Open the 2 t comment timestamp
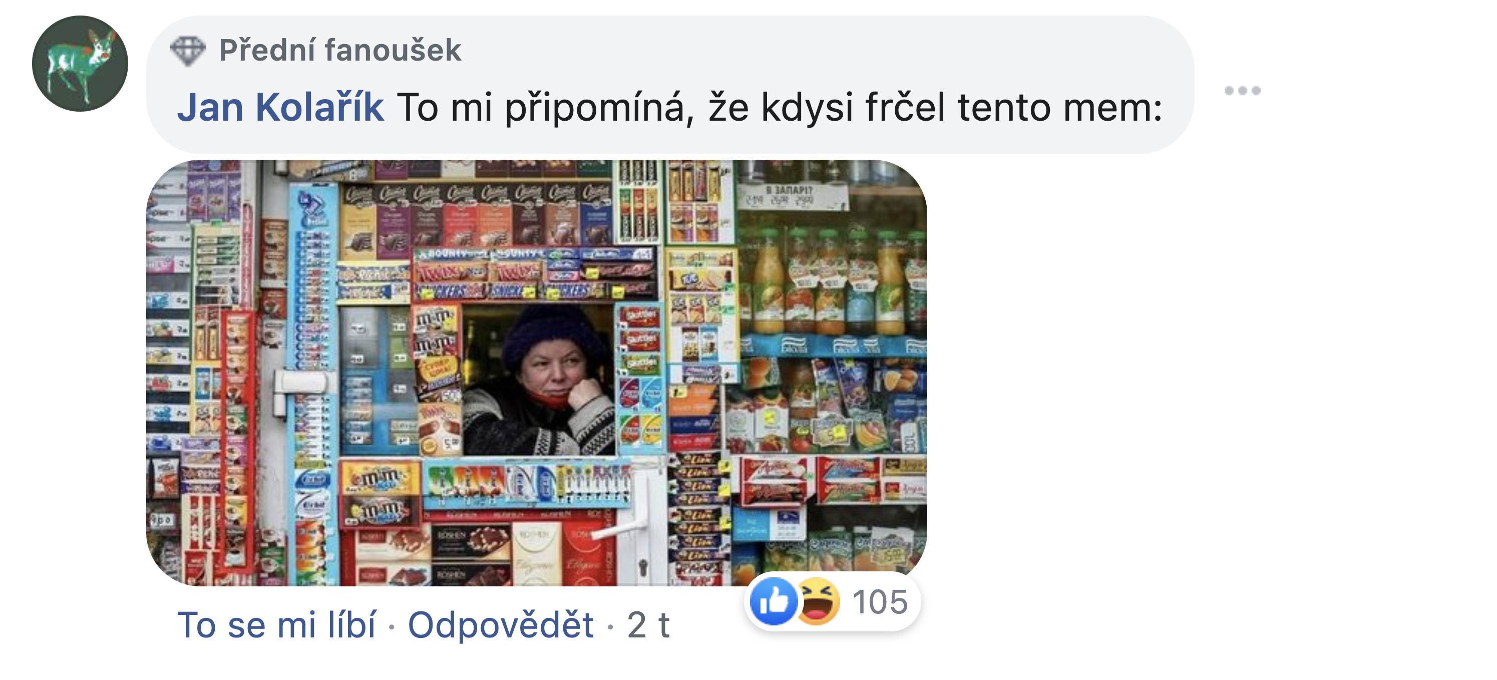This screenshot has width=1497, height=680. point(648,625)
